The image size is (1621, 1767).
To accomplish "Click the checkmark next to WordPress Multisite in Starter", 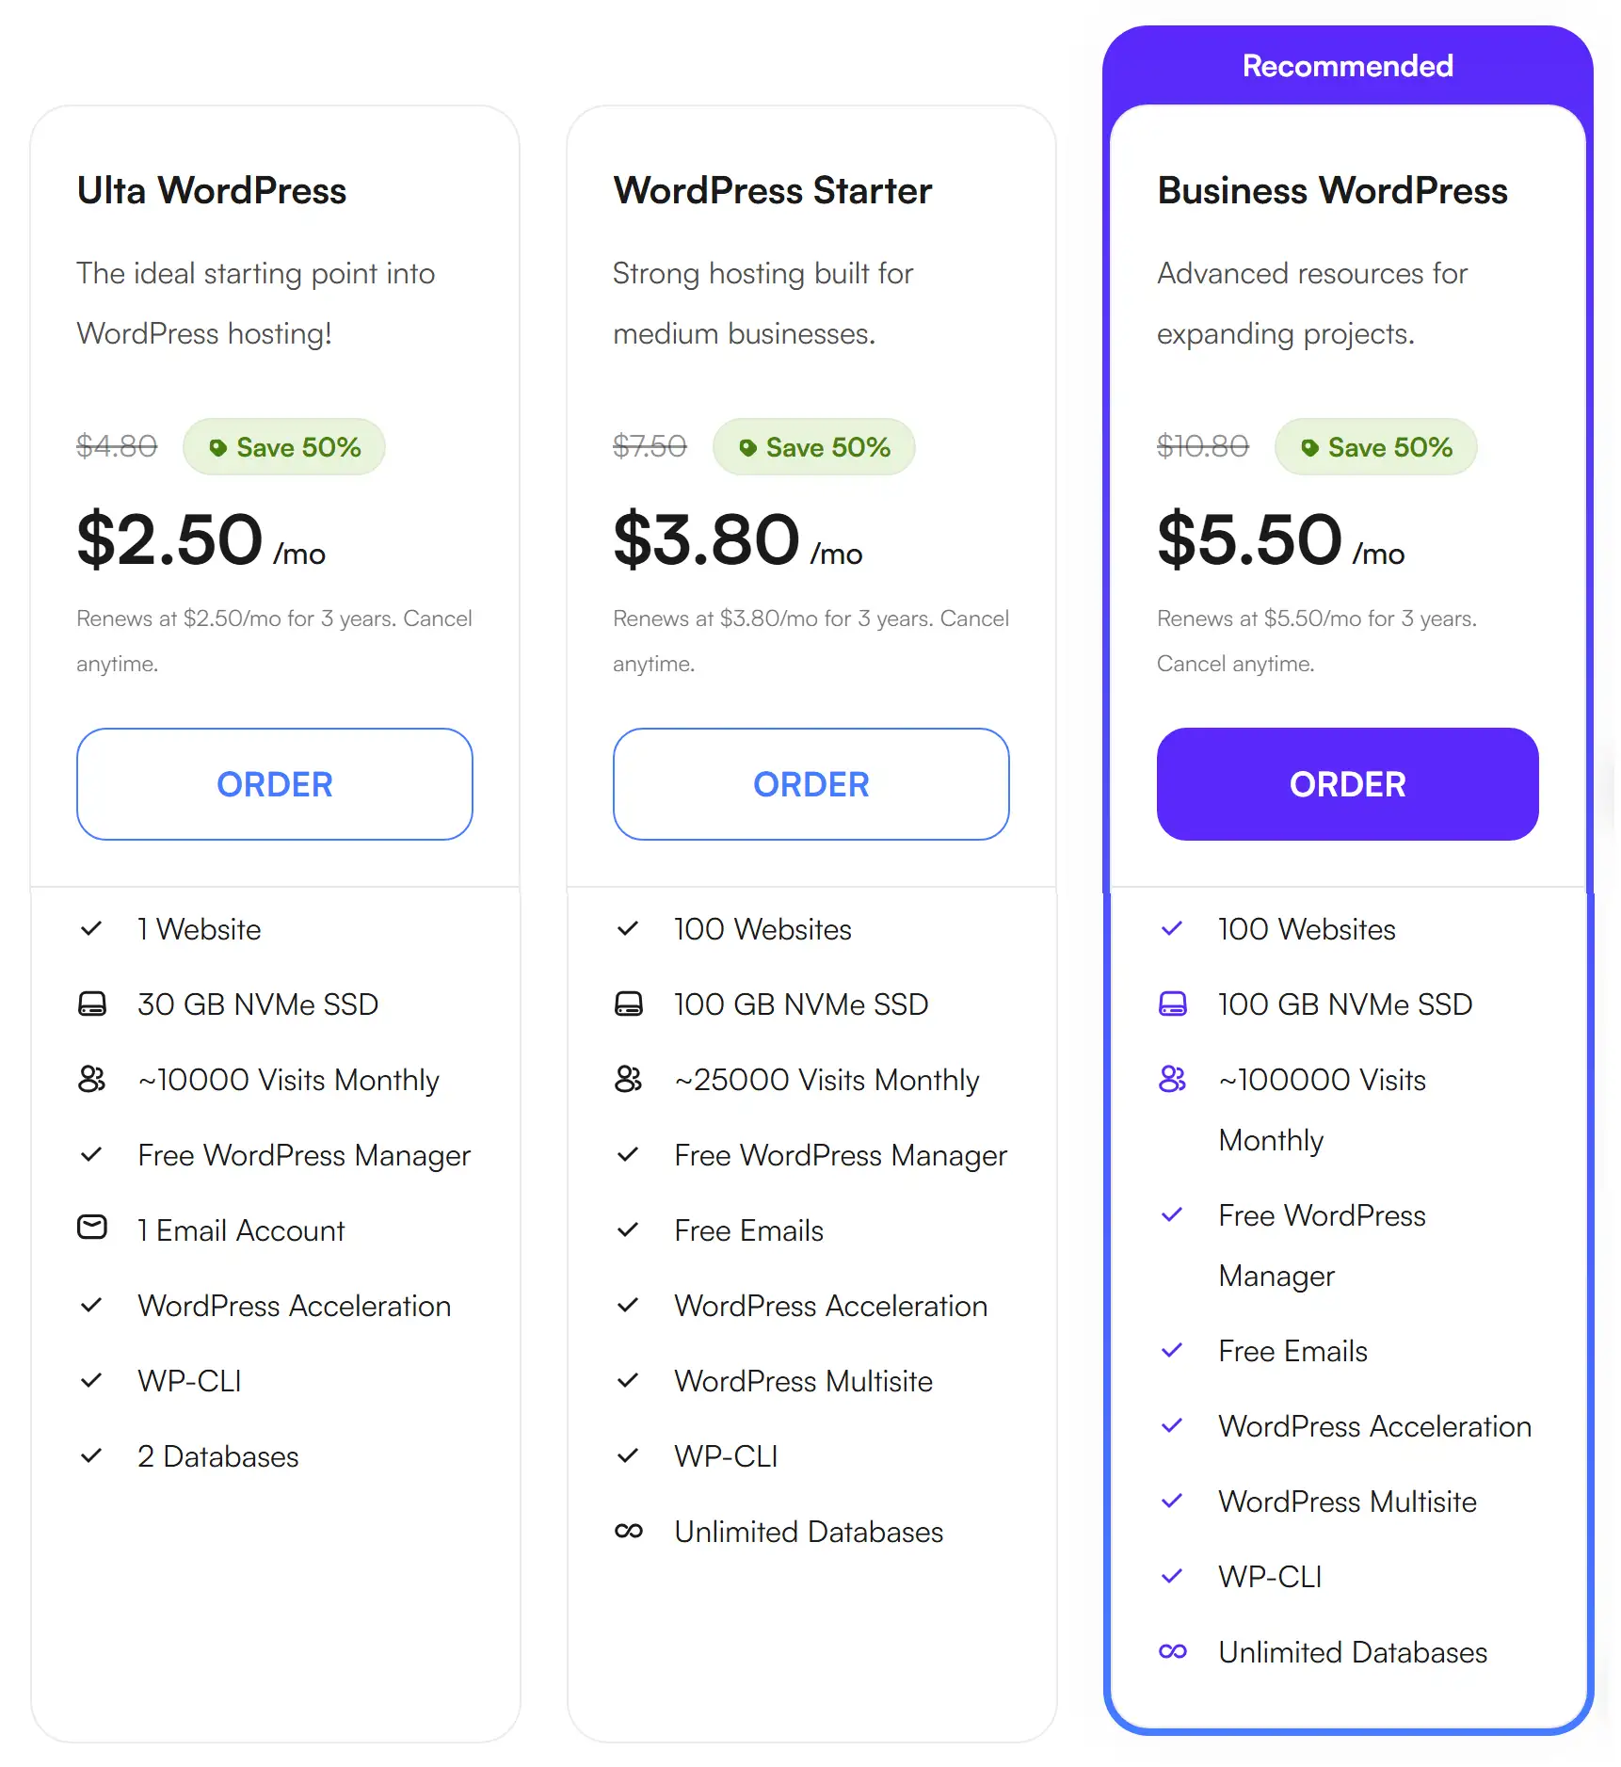I will 628,1381.
